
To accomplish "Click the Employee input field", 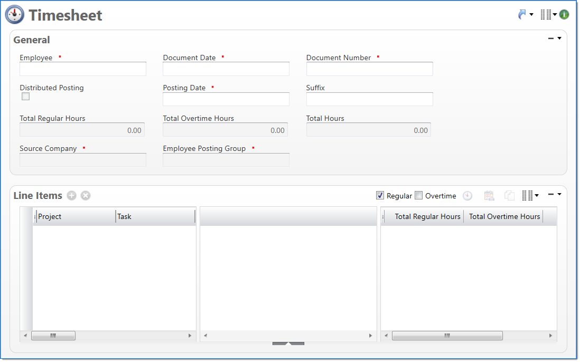I will [x=83, y=69].
